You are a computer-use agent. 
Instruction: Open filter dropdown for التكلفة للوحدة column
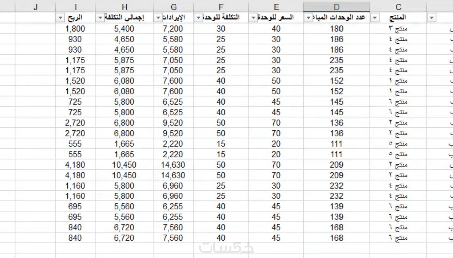[198, 18]
